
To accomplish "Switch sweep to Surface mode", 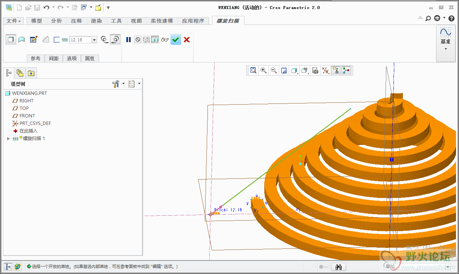I will (x=22, y=40).
